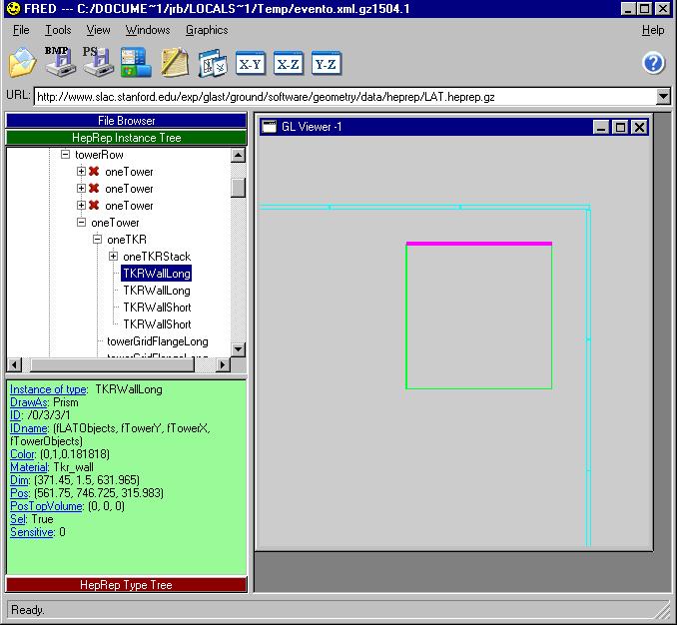Click the PosTopVolume link

tap(46, 506)
